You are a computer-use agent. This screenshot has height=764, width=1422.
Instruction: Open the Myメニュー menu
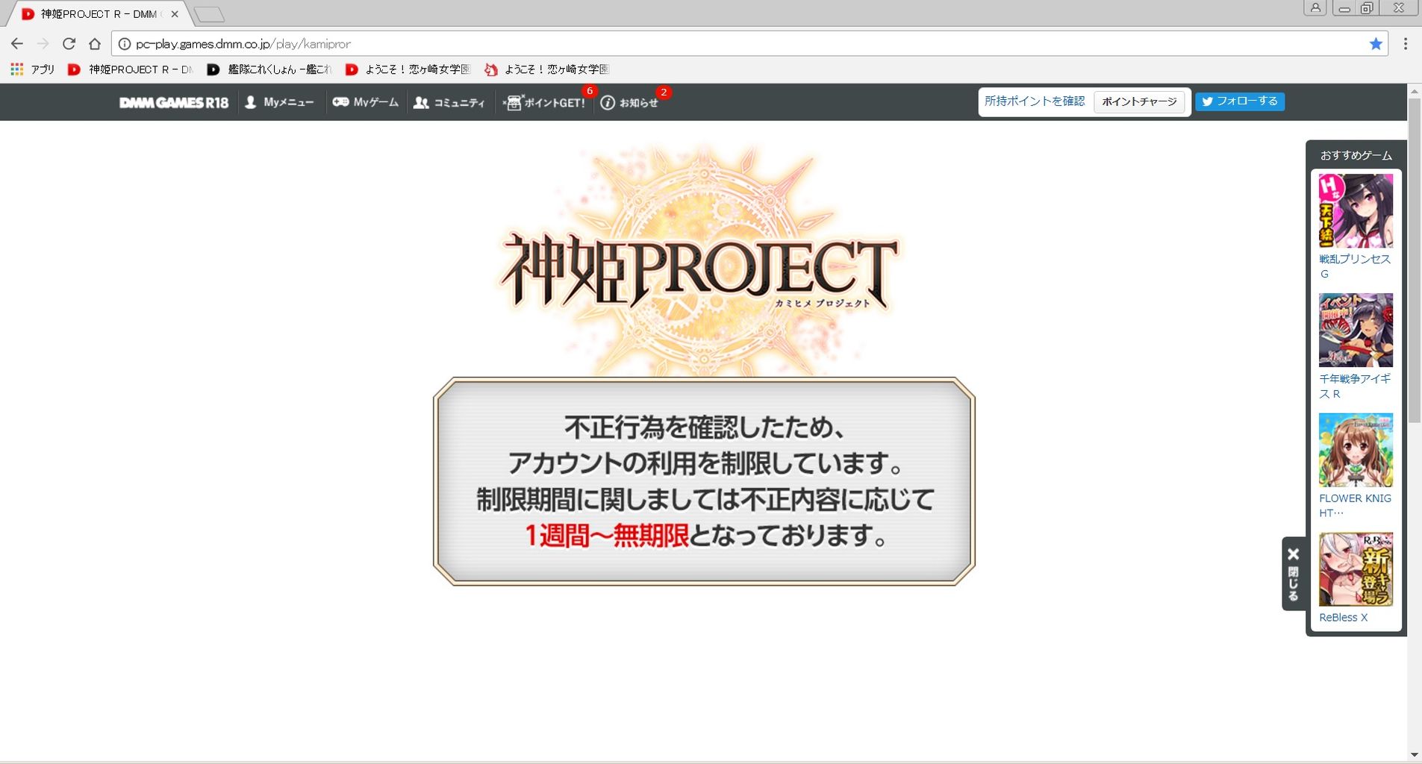(279, 102)
